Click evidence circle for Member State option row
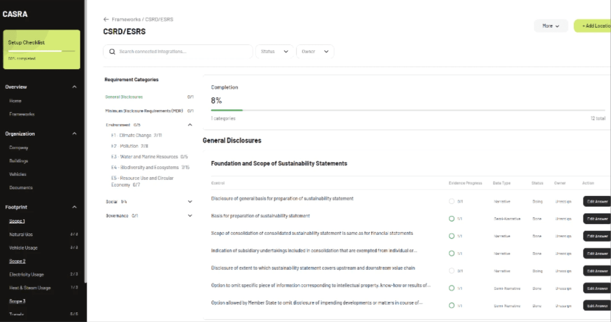This screenshot has width=611, height=322. click(x=451, y=305)
